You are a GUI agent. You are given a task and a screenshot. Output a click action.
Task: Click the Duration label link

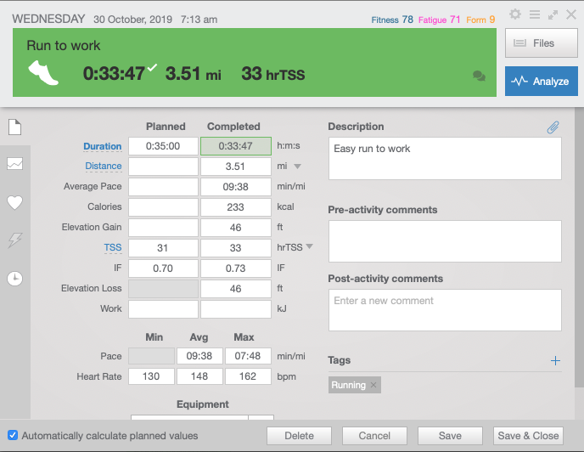(103, 146)
